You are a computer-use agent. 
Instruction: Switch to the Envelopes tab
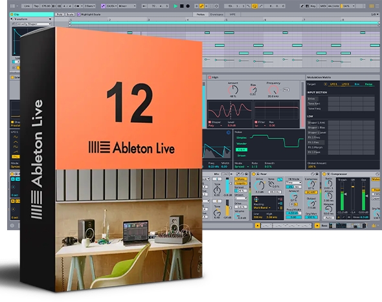217,14
